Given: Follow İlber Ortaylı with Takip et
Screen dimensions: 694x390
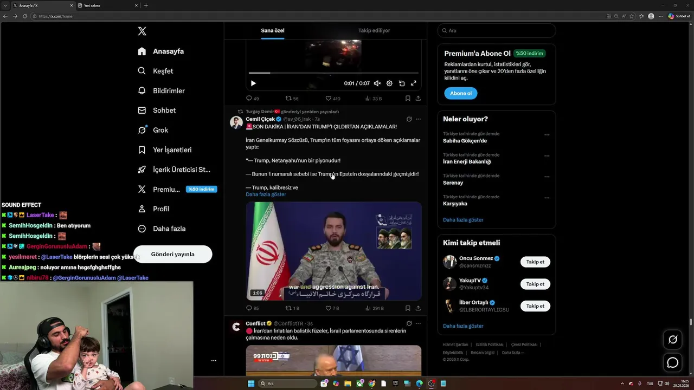Looking at the screenshot, I should [x=535, y=306].
